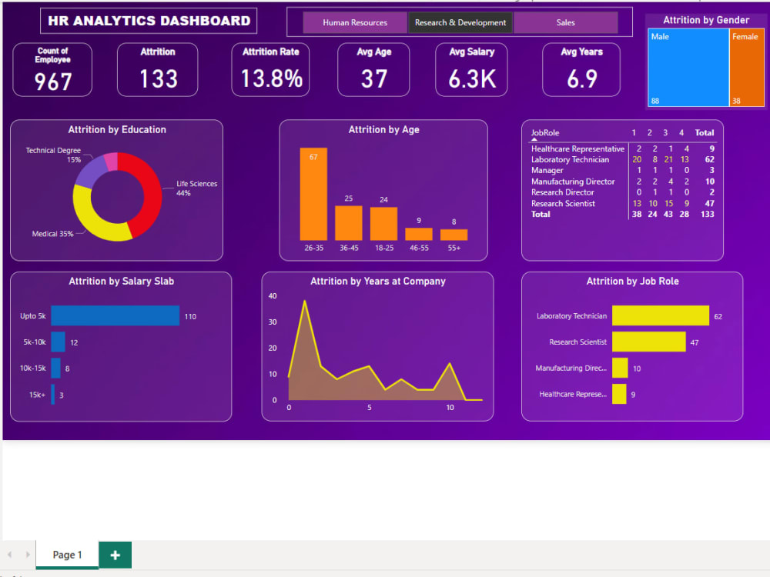This screenshot has height=577, width=770.
Task: Click the Attrition Rate KPI card
Action: 269,69
